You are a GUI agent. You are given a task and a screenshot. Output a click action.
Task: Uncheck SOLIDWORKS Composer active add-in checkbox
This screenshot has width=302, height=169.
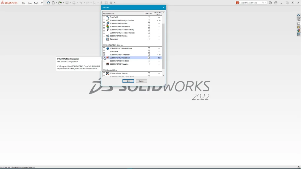click(x=104, y=55)
